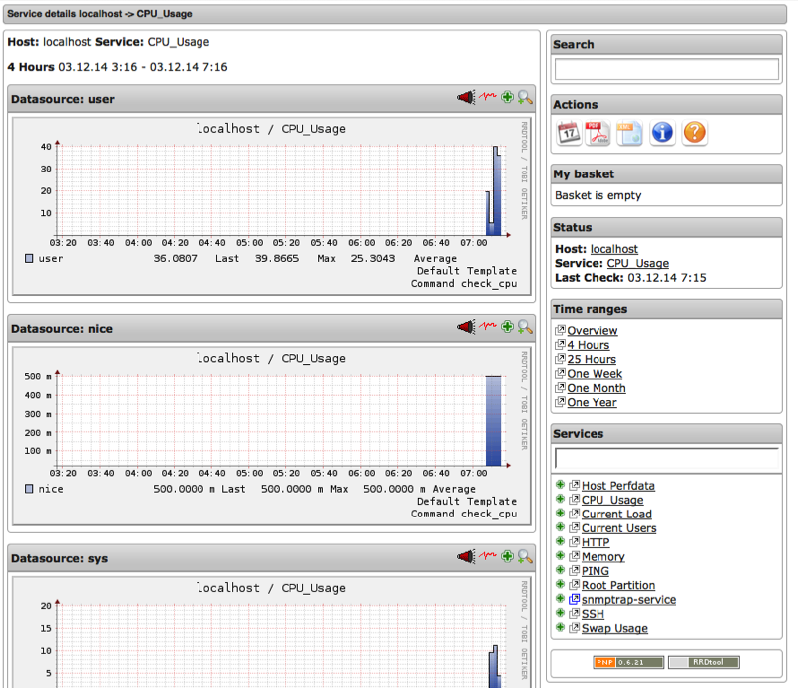Click the XML export icon

tap(629, 132)
